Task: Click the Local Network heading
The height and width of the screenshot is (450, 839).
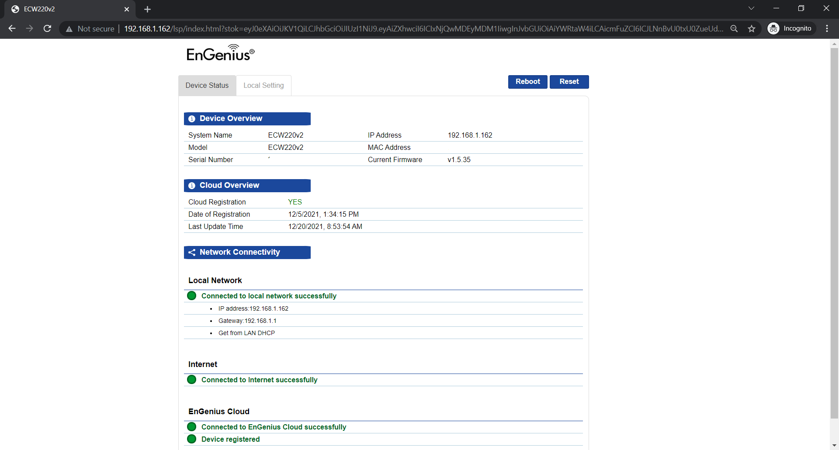Action: [215, 280]
